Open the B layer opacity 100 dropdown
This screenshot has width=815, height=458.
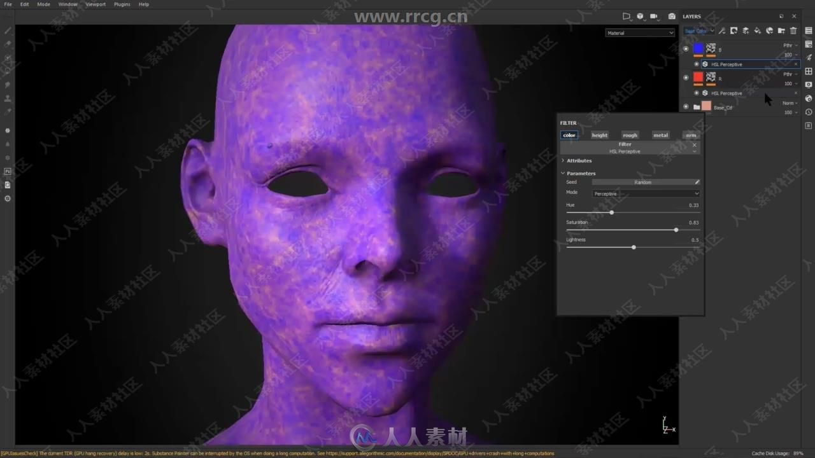coord(791,55)
